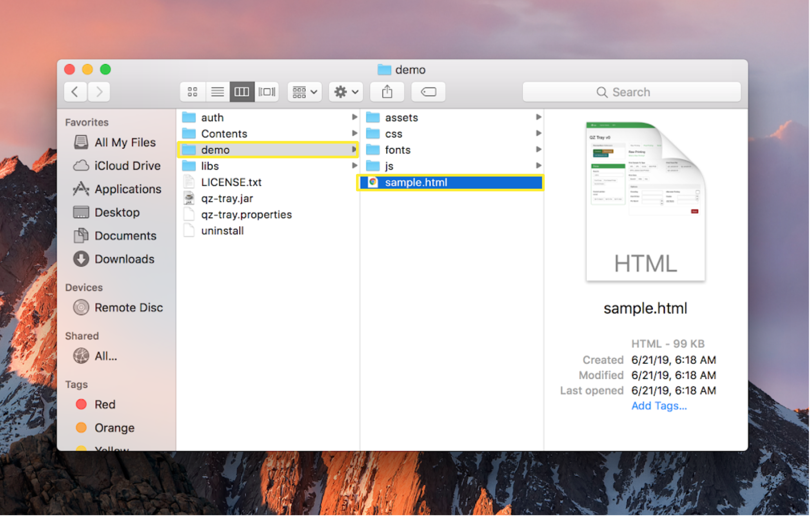Open the libs folder
This screenshot has width=810, height=516.
[210, 166]
